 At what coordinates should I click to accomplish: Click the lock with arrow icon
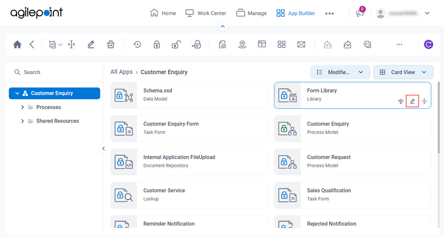click(x=196, y=44)
